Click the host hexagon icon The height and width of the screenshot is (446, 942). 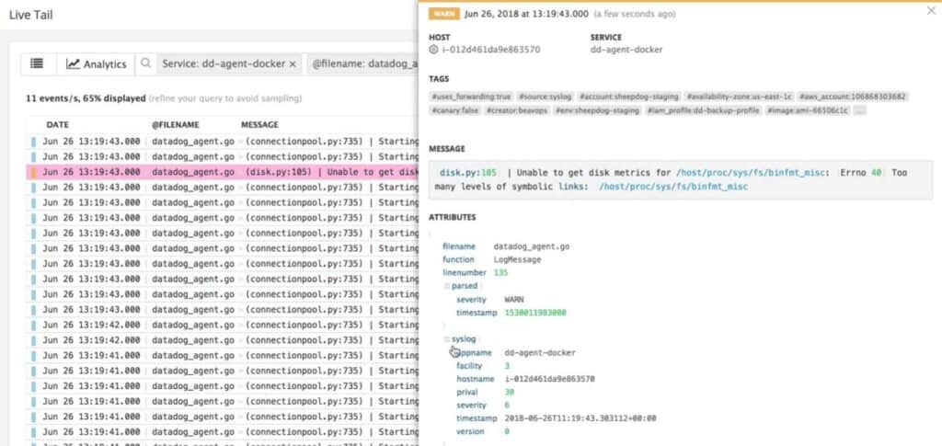pos(434,50)
